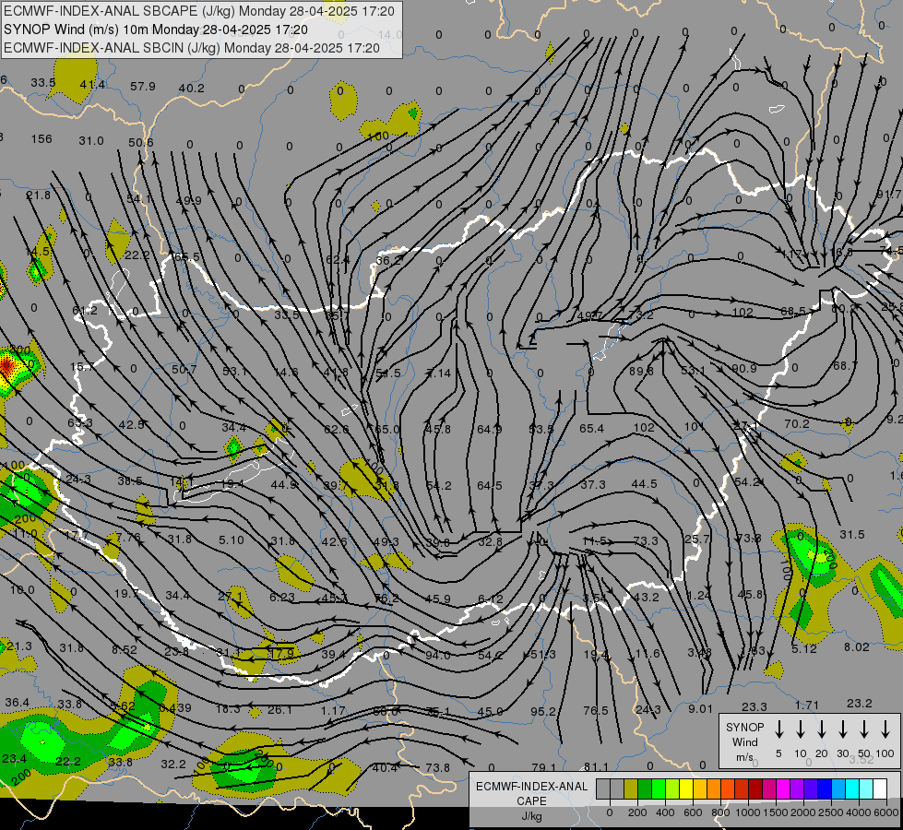Click the map value 0.439

[175, 708]
